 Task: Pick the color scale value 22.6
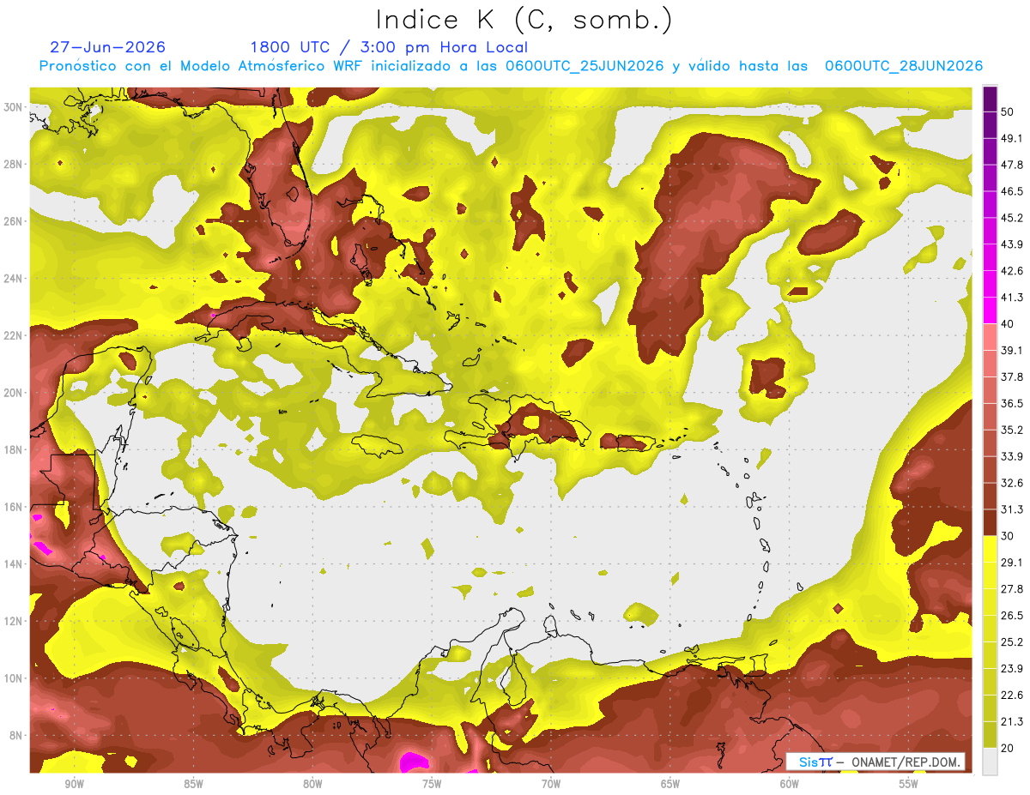(x=1012, y=696)
